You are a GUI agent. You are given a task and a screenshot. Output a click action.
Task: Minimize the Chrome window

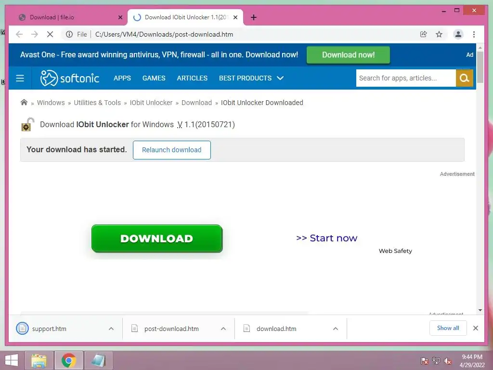click(443, 11)
